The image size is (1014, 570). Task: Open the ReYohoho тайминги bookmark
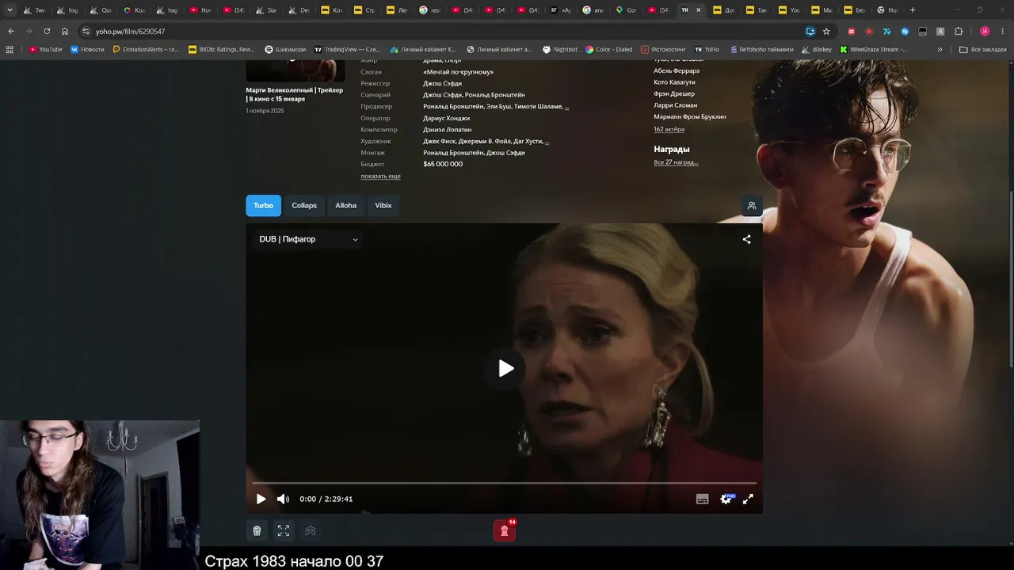click(760, 49)
